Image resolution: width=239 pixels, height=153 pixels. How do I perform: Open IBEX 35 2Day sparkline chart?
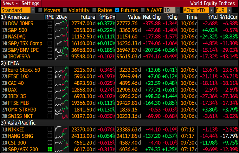coord(62,96)
